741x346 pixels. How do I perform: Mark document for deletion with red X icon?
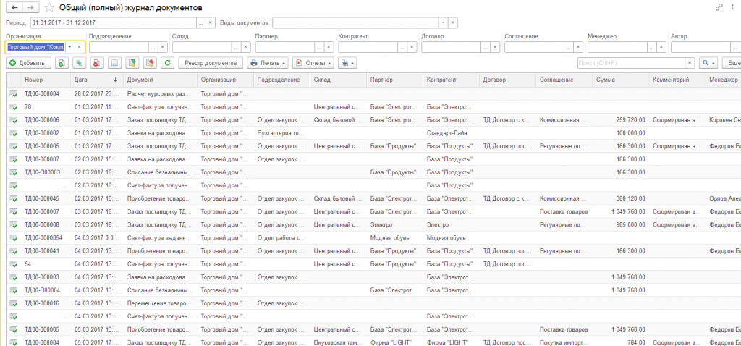click(x=97, y=62)
